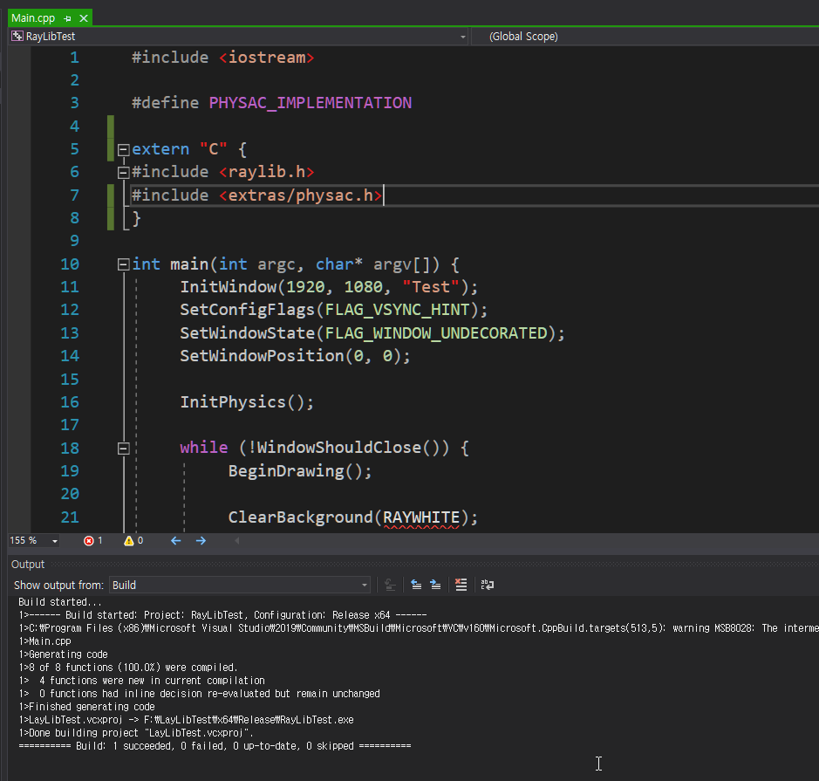Click the InitWindow call
The image size is (819, 781).
[329, 287]
